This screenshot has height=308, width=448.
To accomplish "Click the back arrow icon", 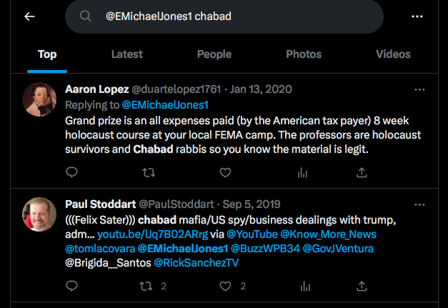I will [29, 16].
